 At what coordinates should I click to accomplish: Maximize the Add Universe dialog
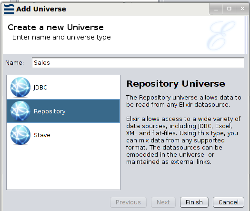click(229, 9)
